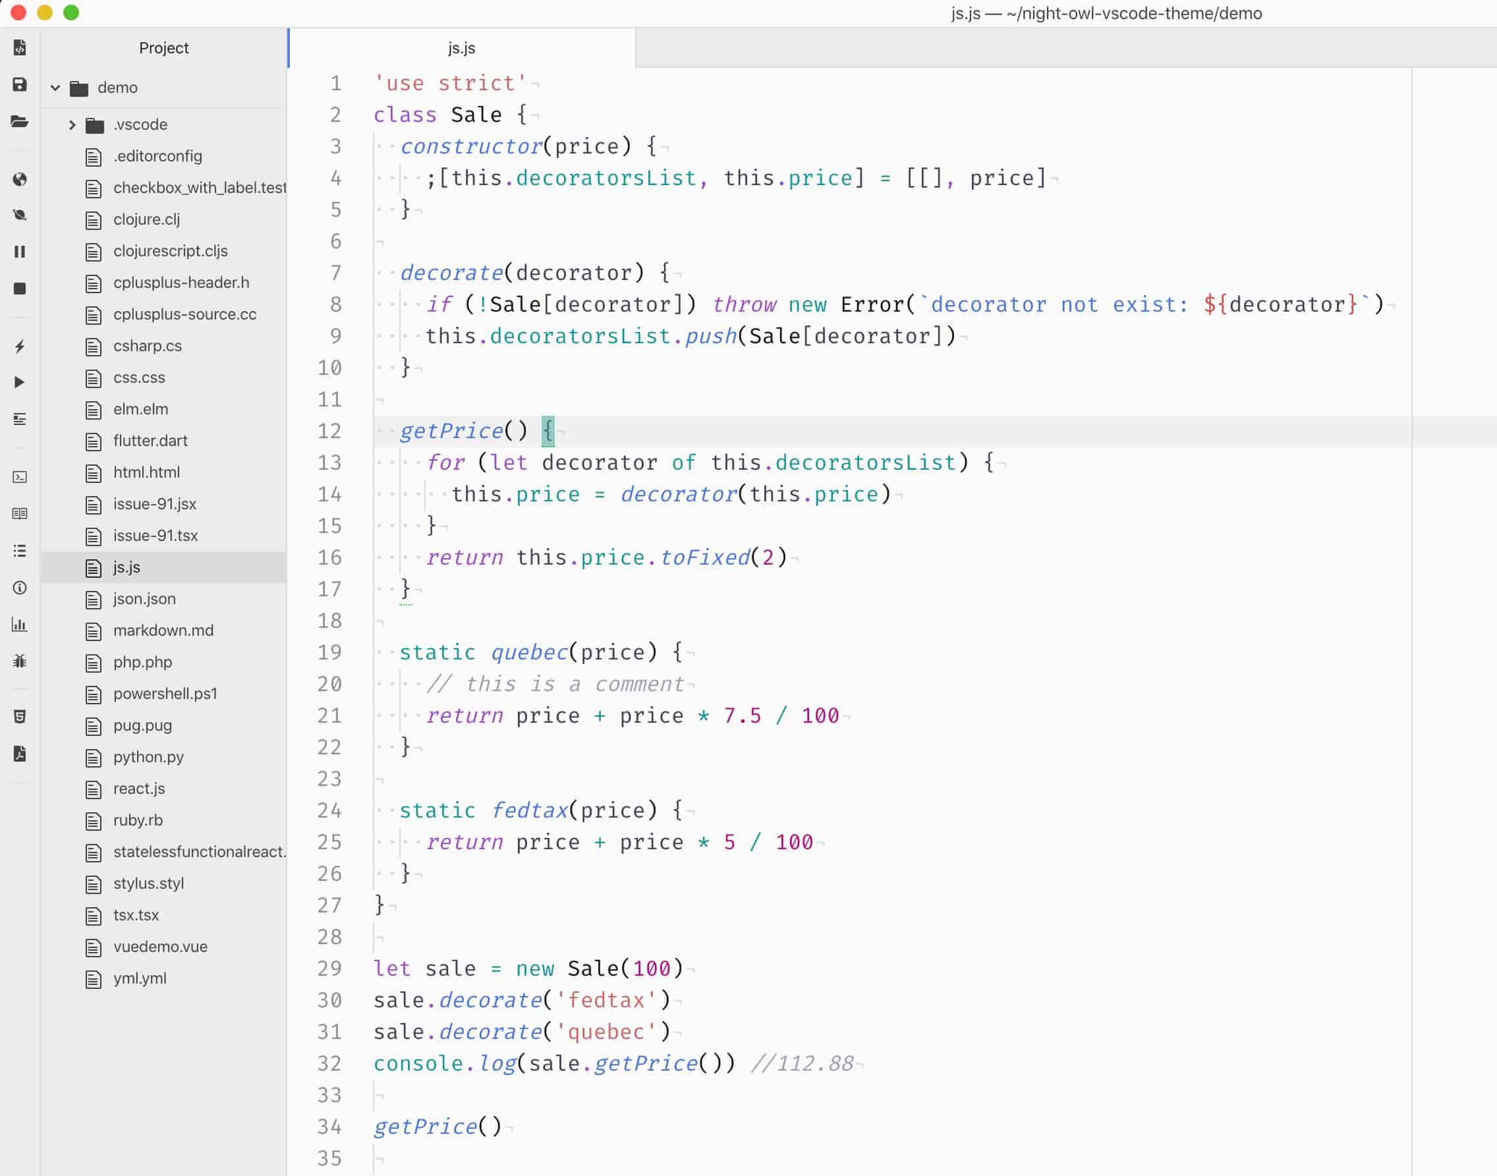Click the save (floppy disk) toolbar icon

tap(19, 85)
